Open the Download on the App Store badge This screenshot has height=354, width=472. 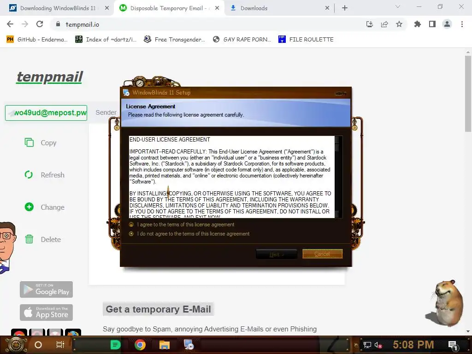pyautogui.click(x=47, y=312)
